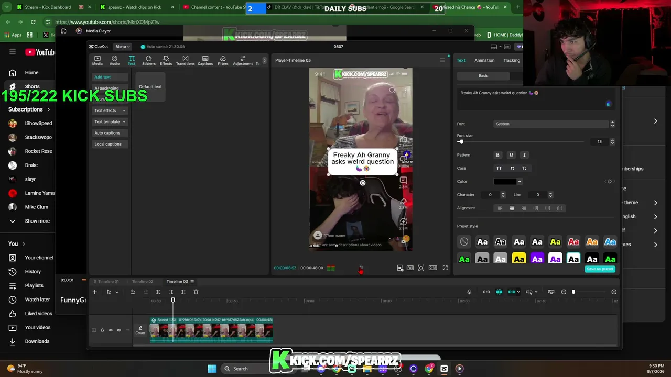Switch to the Tracking tab
Image resolution: width=671 pixels, height=377 pixels.
[x=512, y=60]
